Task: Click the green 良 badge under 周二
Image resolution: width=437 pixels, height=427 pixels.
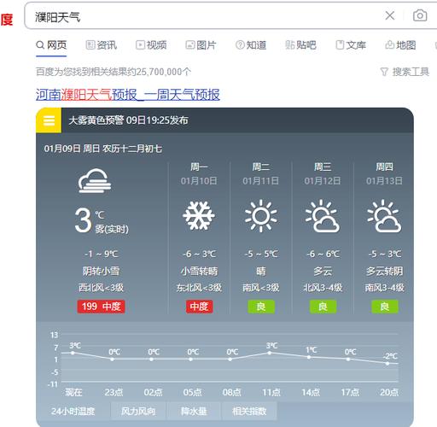Action: (261, 307)
